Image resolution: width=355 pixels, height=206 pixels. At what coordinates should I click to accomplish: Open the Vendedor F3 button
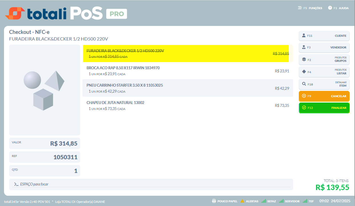(x=324, y=47)
